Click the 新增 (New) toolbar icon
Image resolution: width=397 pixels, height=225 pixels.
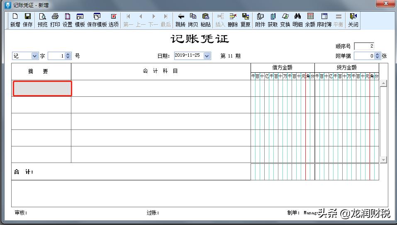point(15,17)
